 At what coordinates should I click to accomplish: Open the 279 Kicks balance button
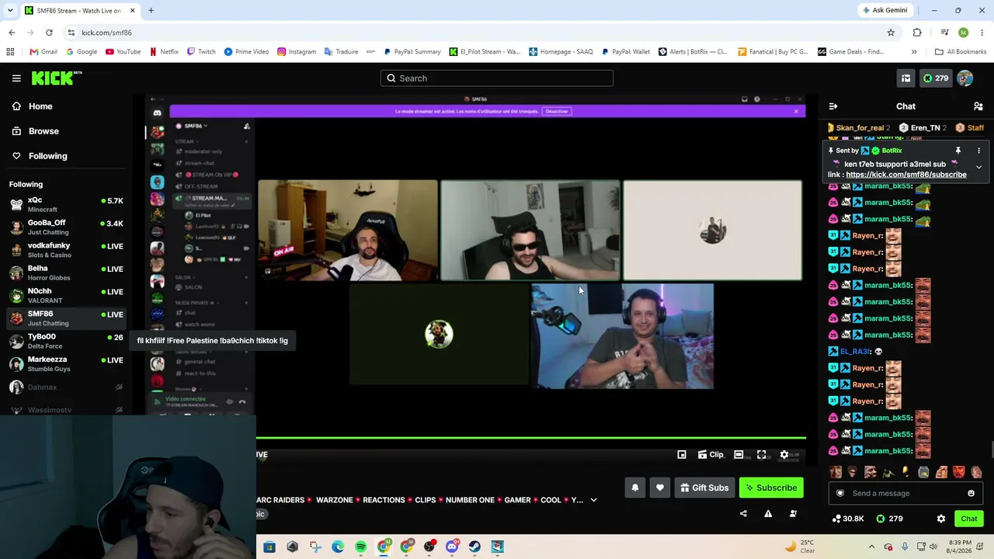click(935, 78)
